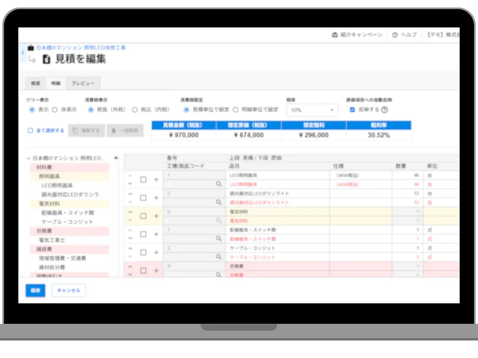Screen dimensions: 478x358
Task: Switch to the プレビュー tab
Action: pos(83,84)
